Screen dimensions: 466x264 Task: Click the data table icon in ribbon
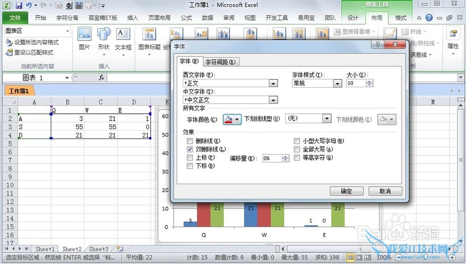click(250, 34)
